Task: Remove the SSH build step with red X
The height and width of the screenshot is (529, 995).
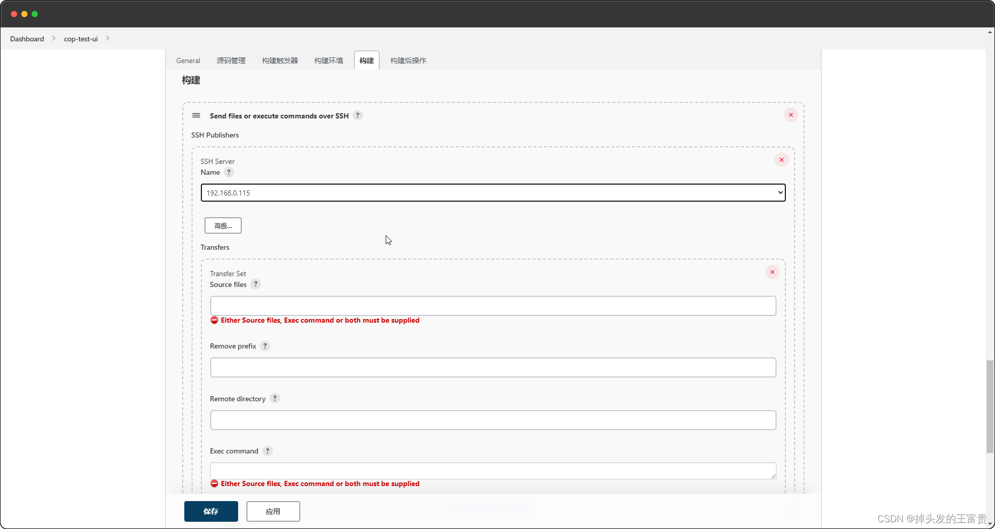Action: pos(791,115)
